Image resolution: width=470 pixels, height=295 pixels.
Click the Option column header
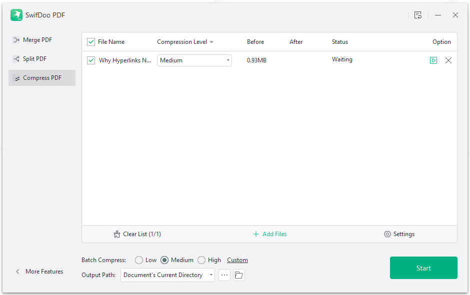pos(441,42)
